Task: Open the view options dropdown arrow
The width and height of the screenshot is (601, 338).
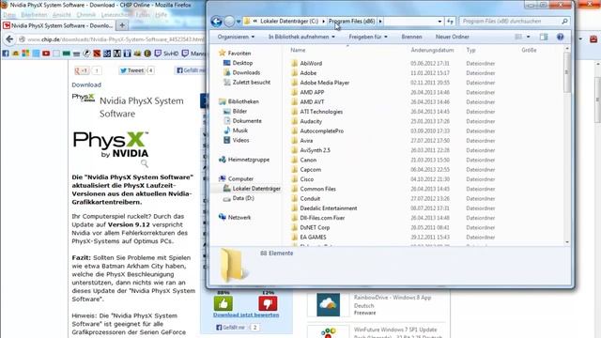Action: coord(528,37)
